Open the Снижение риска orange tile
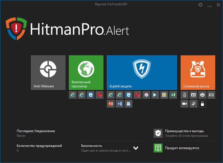 pos(198,73)
